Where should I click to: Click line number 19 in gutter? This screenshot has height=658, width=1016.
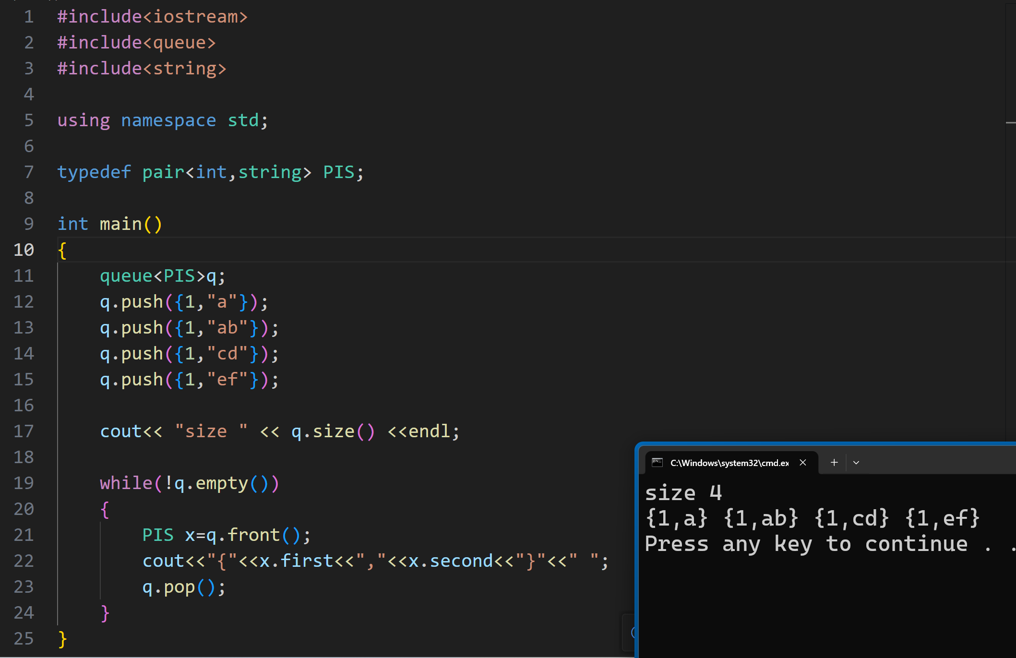[x=24, y=483]
